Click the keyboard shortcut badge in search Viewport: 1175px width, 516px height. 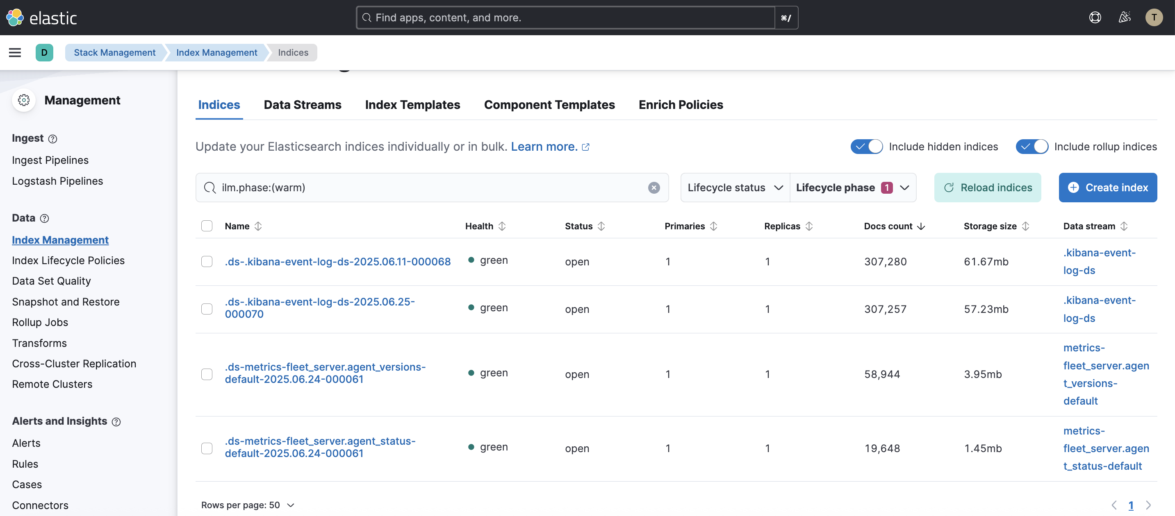[x=786, y=18]
